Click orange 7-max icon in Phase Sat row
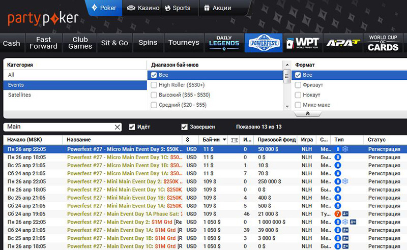The height and width of the screenshot is (250, 407). tap(337, 214)
